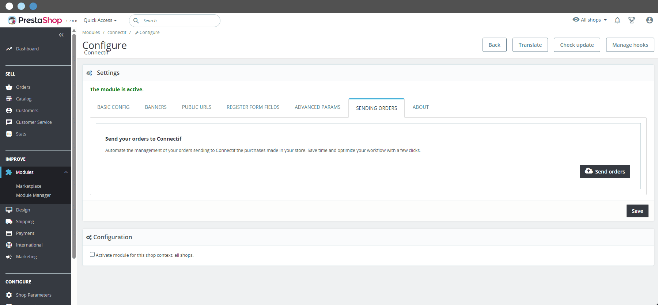
Task: Click the Payment card icon
Action: (9, 233)
